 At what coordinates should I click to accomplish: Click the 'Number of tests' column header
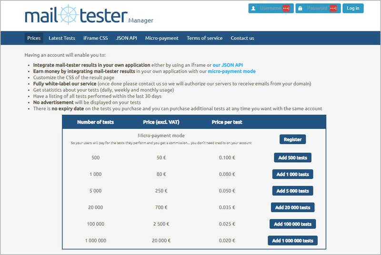96,122
